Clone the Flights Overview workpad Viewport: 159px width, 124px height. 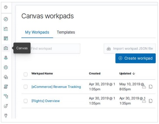coord(150,101)
